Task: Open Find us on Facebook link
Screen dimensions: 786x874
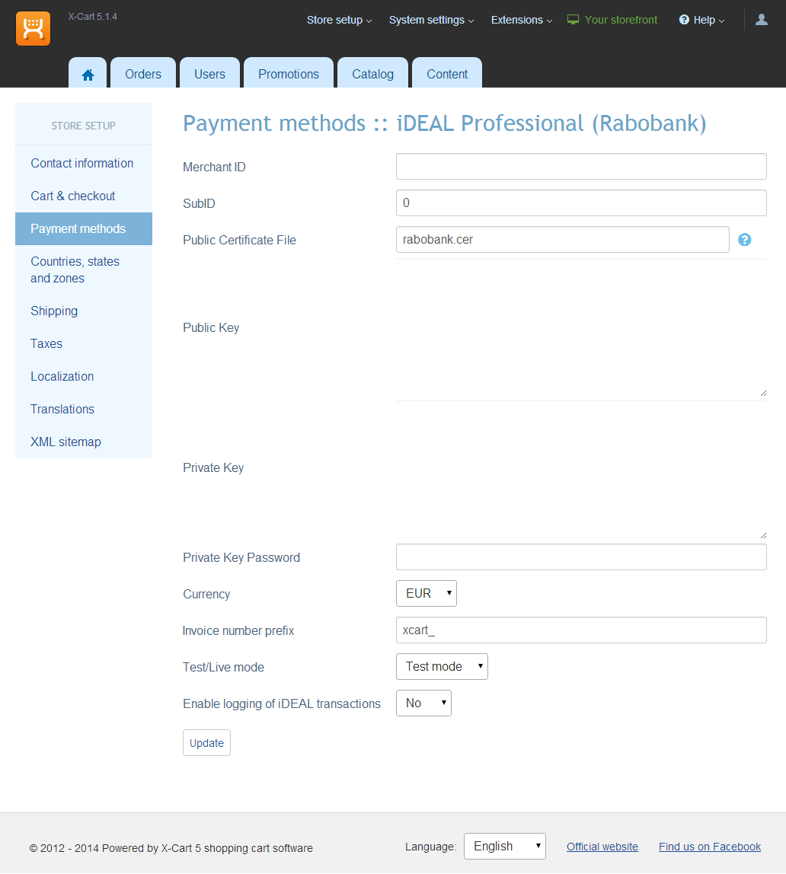Action: pyautogui.click(x=710, y=847)
